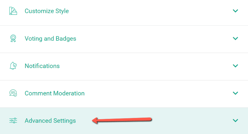Open the Advanced Settings text label
The image size is (248, 134).
click(50, 120)
